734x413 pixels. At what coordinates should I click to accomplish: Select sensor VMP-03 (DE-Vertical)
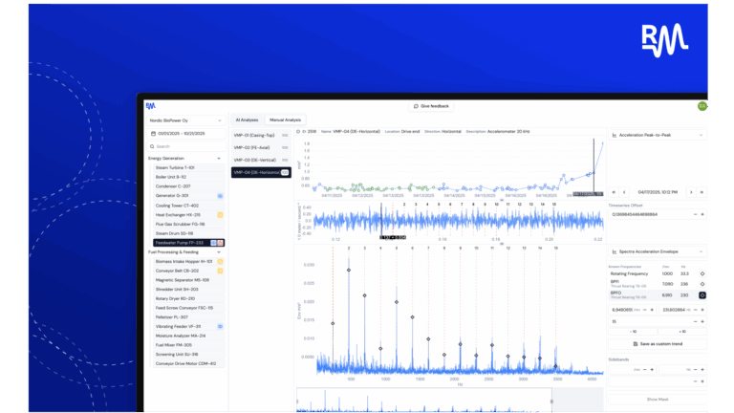tap(261, 160)
